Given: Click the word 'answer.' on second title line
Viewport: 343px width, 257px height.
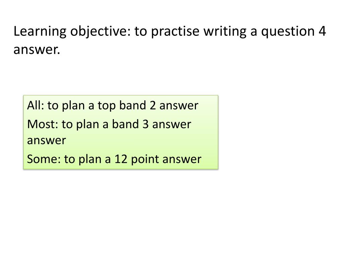Looking at the screenshot, I should point(37,50).
